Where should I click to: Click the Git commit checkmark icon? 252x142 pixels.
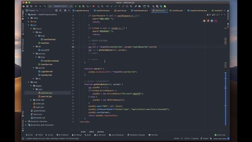click(115, 6)
